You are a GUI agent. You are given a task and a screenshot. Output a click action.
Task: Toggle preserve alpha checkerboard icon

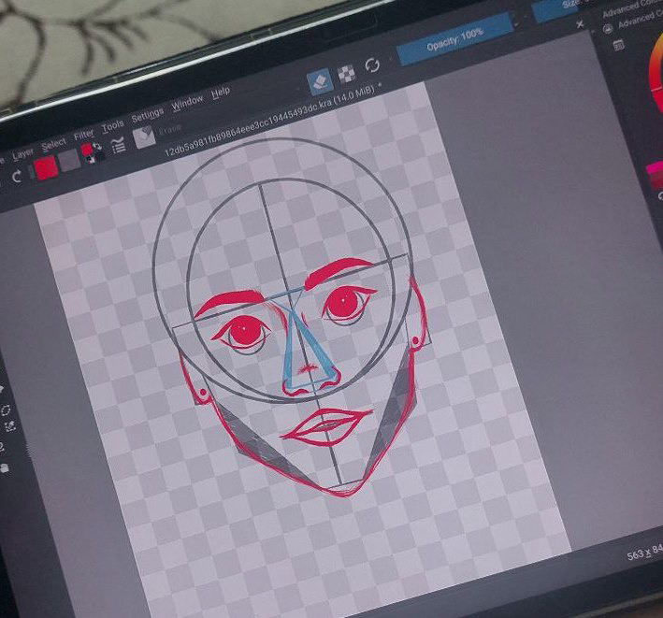pyautogui.click(x=346, y=74)
